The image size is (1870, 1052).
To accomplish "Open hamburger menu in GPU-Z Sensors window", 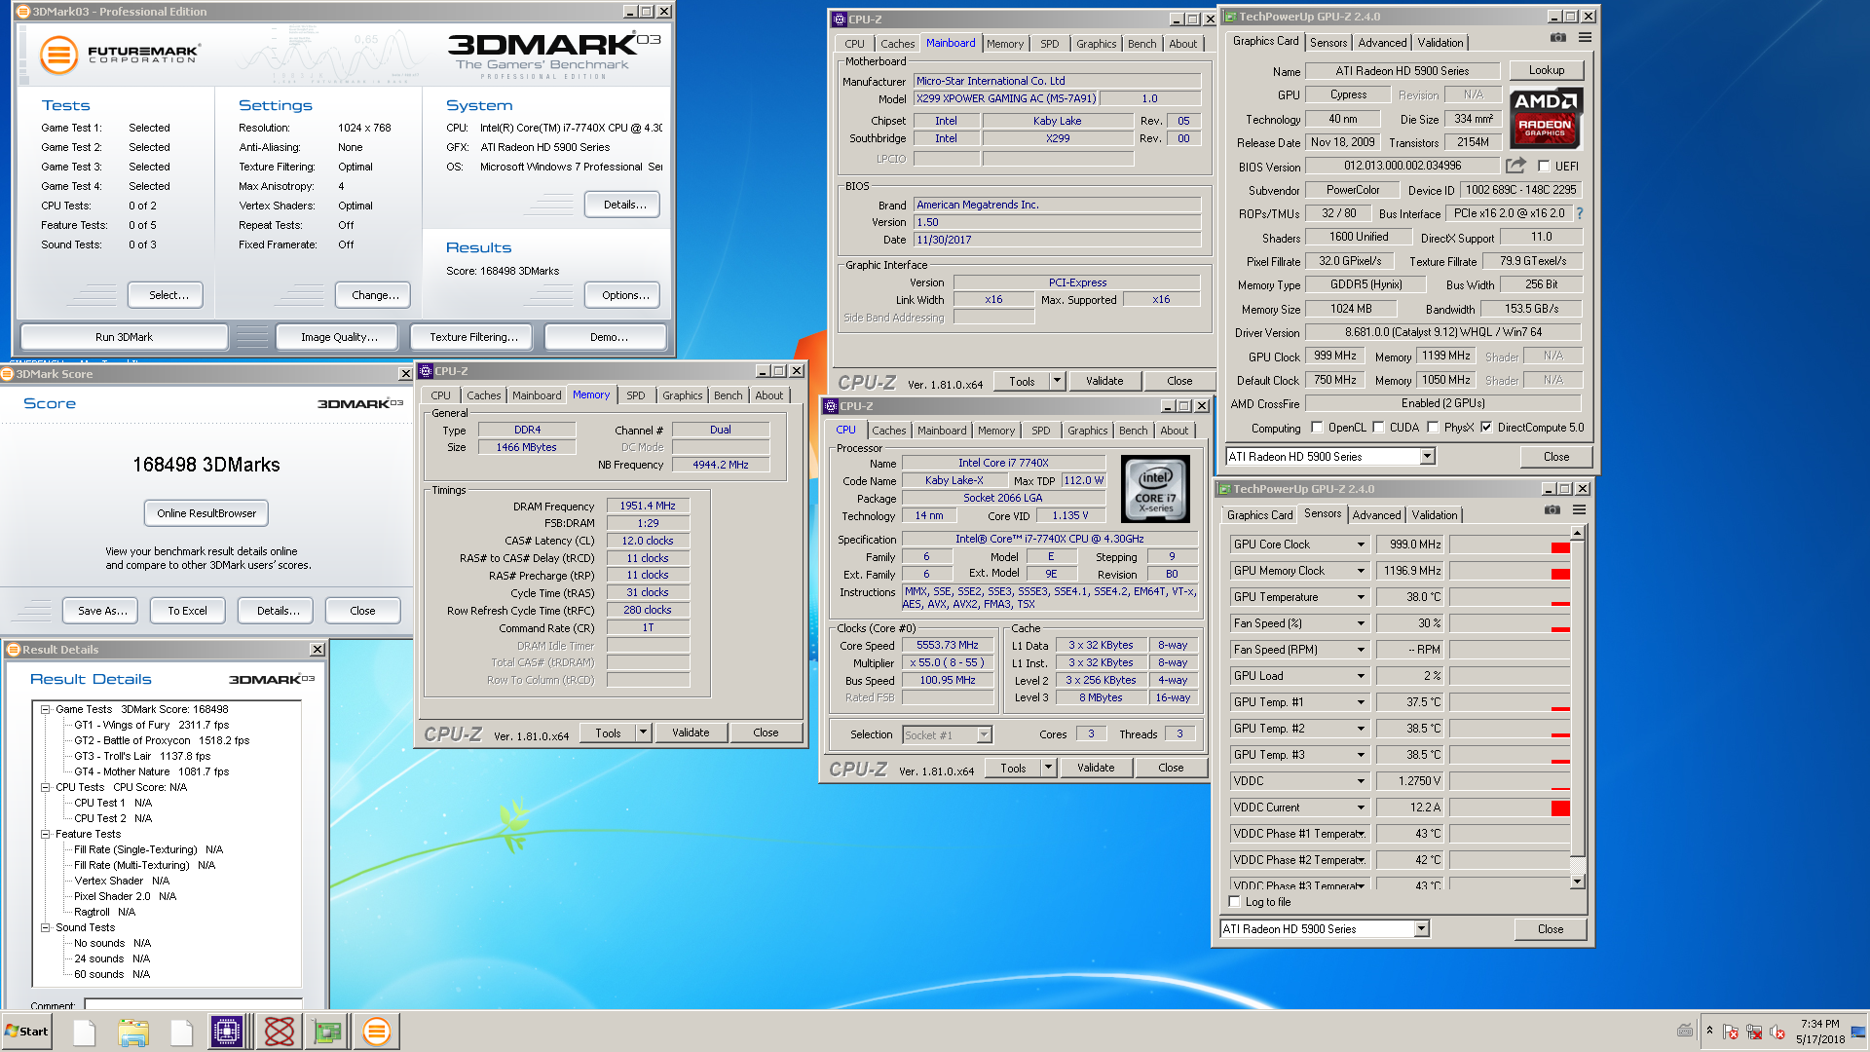I will (1579, 509).
